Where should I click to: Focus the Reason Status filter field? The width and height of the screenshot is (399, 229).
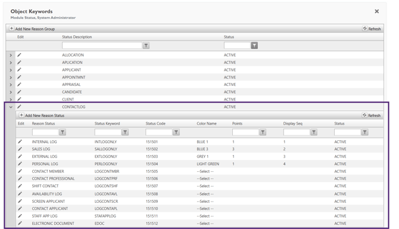pos(45,132)
